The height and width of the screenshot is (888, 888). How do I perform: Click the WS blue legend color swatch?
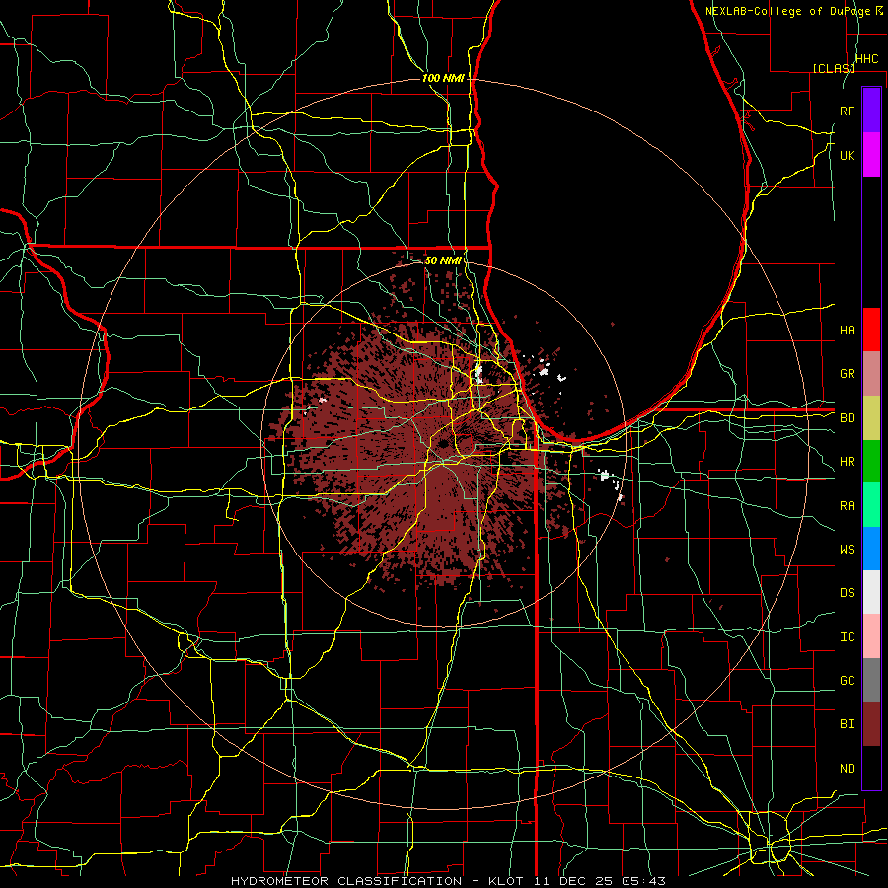[871, 549]
